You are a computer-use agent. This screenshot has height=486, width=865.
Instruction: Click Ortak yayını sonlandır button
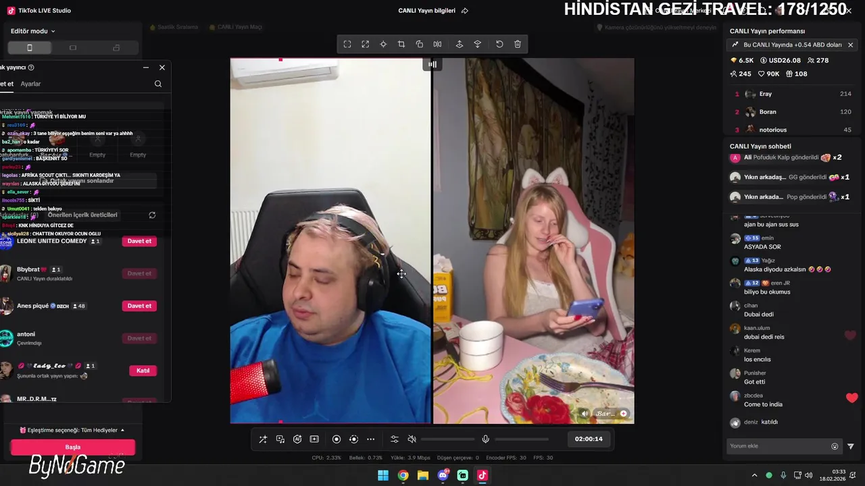tap(76, 181)
